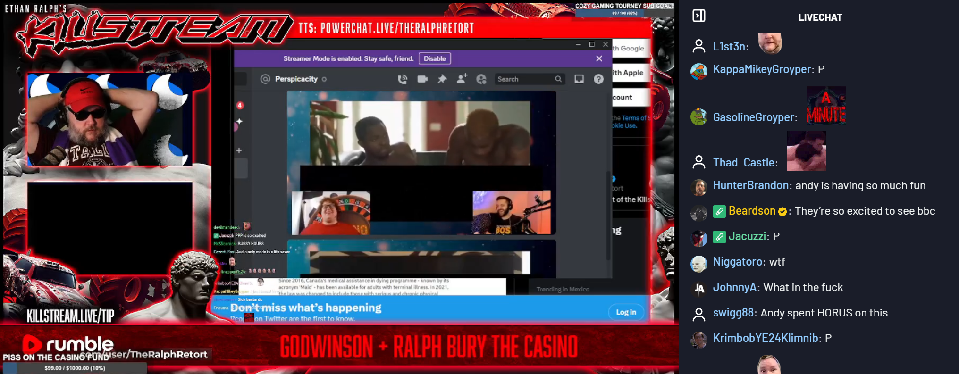The width and height of the screenshot is (959, 374).
Task: Click the username swigg88
Action: click(x=733, y=313)
